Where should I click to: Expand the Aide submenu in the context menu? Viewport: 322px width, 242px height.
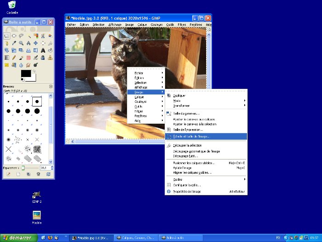click(x=146, y=121)
